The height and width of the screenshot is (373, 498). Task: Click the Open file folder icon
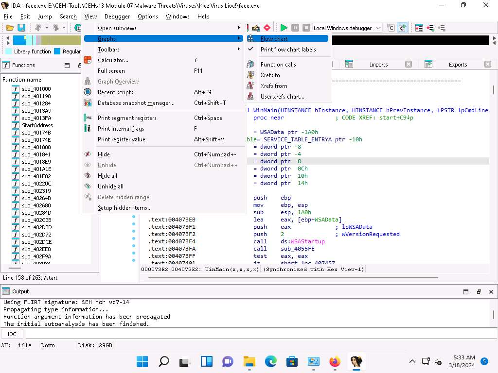9,28
